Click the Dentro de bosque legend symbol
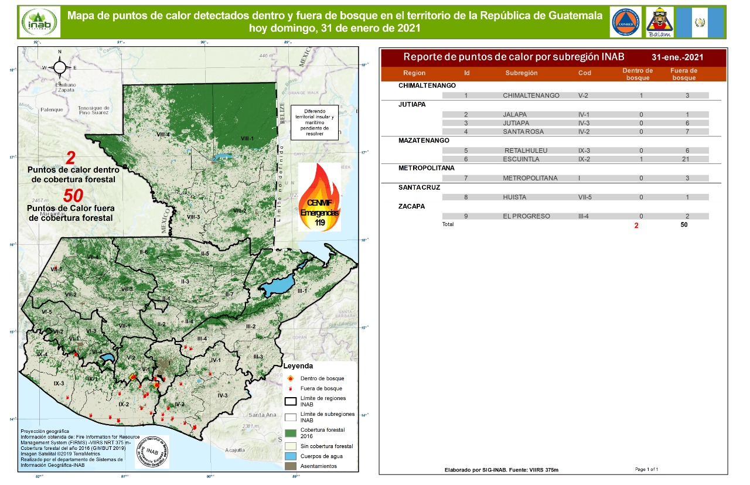The height and width of the screenshot is (485, 750). 291,378
